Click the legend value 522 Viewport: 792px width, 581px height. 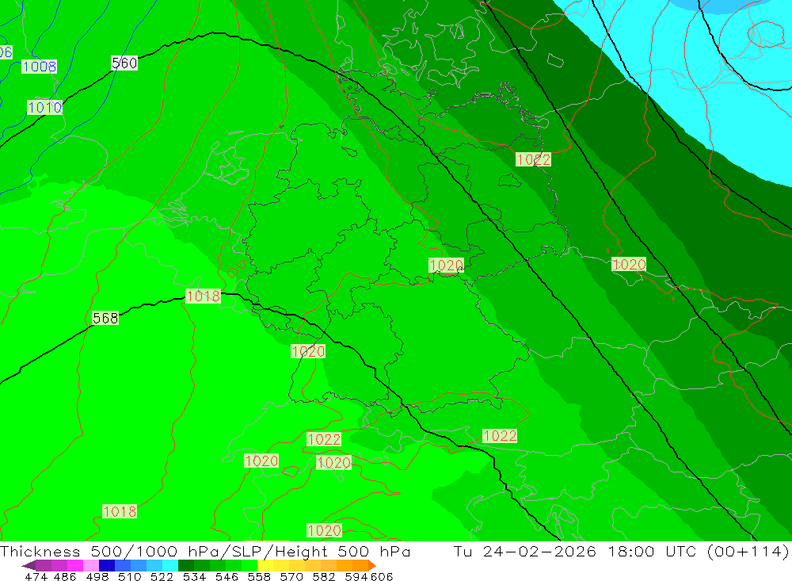pos(162,576)
